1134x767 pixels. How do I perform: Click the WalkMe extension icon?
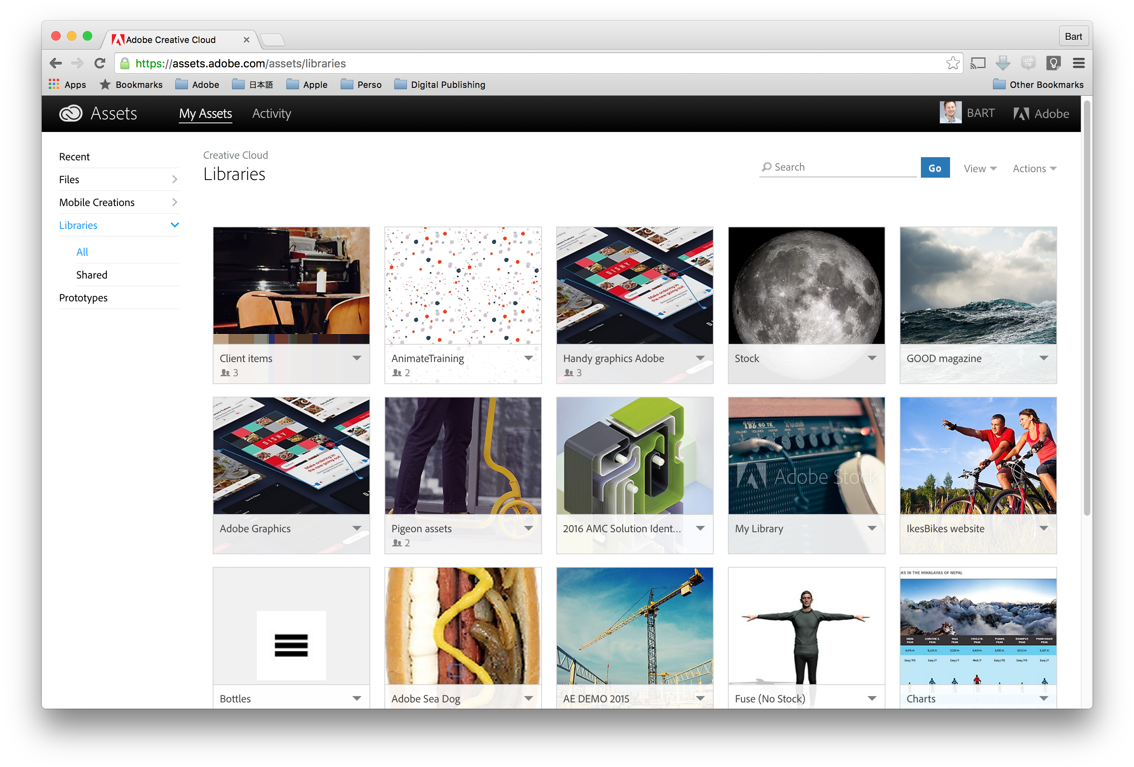click(1028, 63)
